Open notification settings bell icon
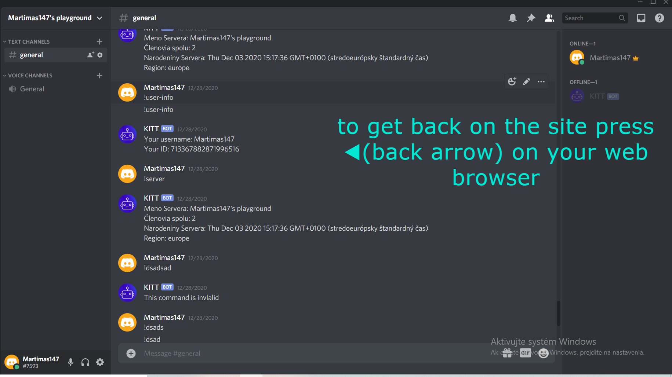The width and height of the screenshot is (672, 377). coord(513,18)
